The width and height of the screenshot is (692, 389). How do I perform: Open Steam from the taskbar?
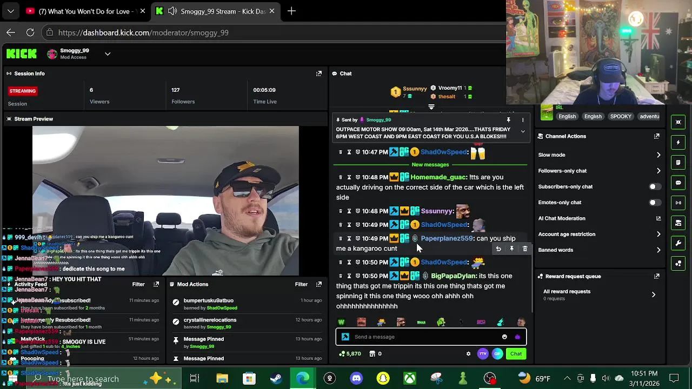point(276,378)
